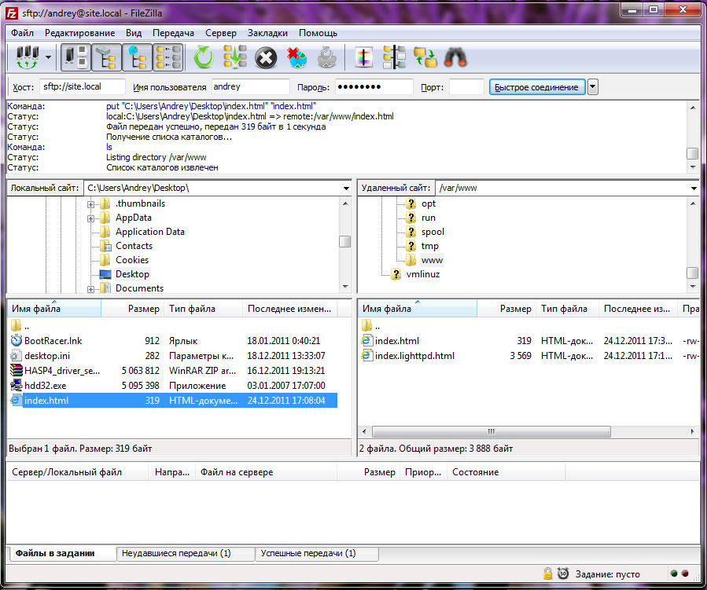
Task: Click the directory comparison icon
Action: coord(394,57)
